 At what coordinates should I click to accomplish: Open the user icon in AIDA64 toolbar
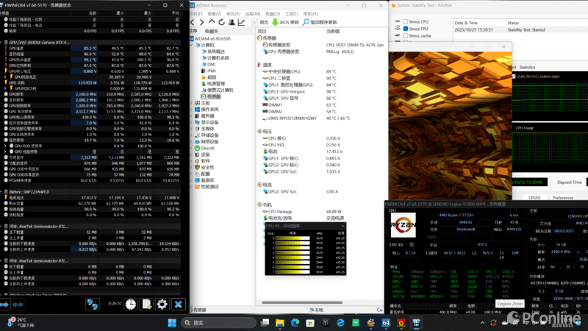click(232, 23)
